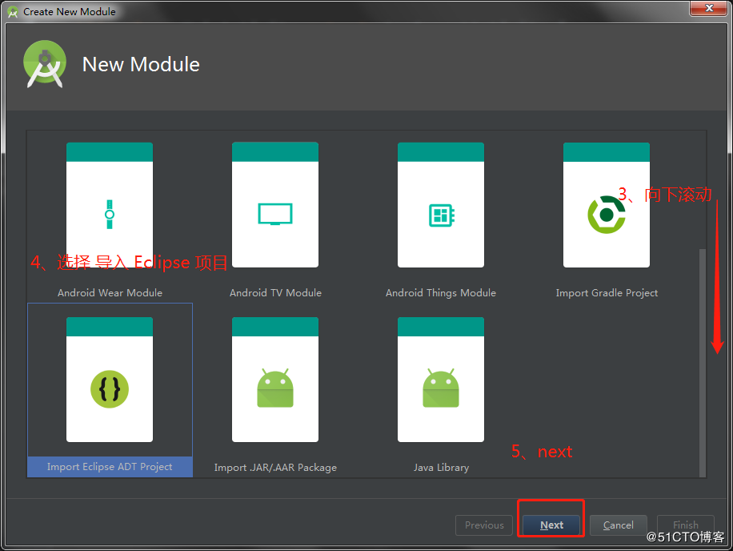733x551 pixels.
Task: Click the Android Things Module label
Action: (441, 293)
